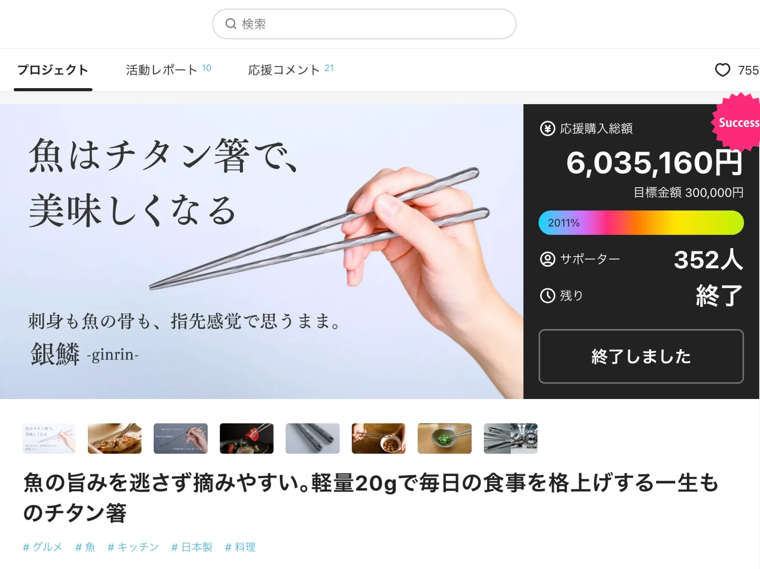
Task: Click the search magnifier icon
Action: (x=231, y=24)
